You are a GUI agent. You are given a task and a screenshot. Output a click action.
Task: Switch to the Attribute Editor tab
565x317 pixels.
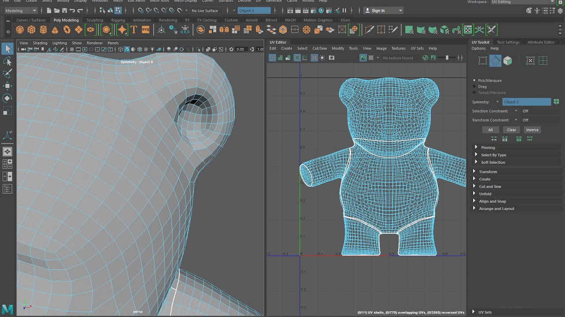(x=541, y=42)
